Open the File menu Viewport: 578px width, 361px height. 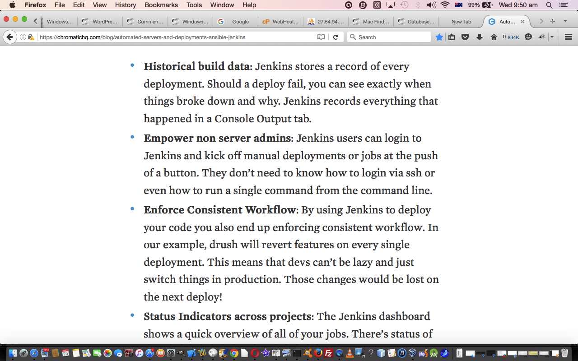[60, 5]
